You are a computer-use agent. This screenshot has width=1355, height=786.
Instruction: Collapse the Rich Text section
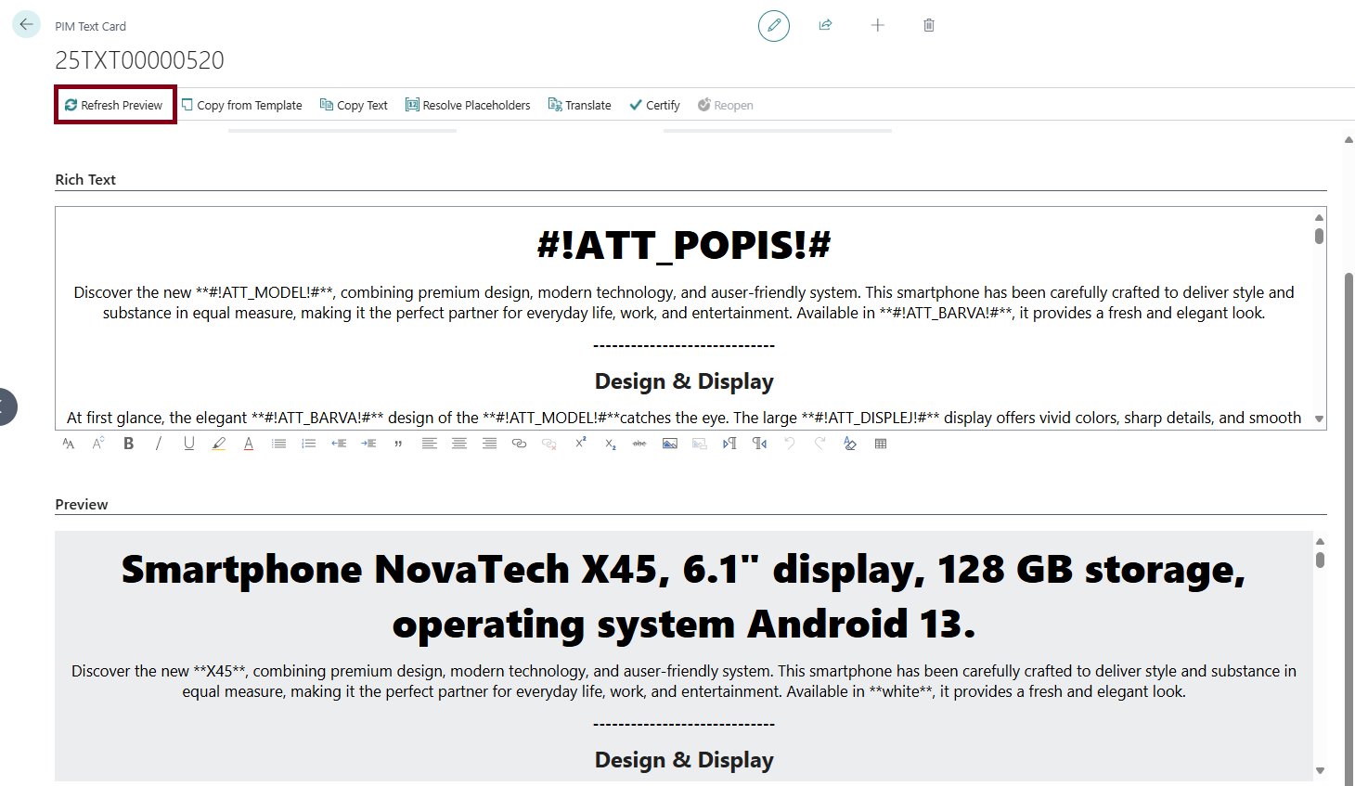(x=85, y=179)
